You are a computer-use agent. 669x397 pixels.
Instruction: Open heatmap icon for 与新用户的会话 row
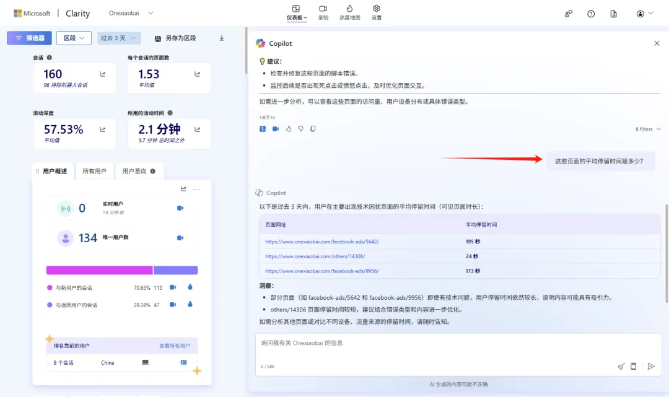click(x=190, y=287)
